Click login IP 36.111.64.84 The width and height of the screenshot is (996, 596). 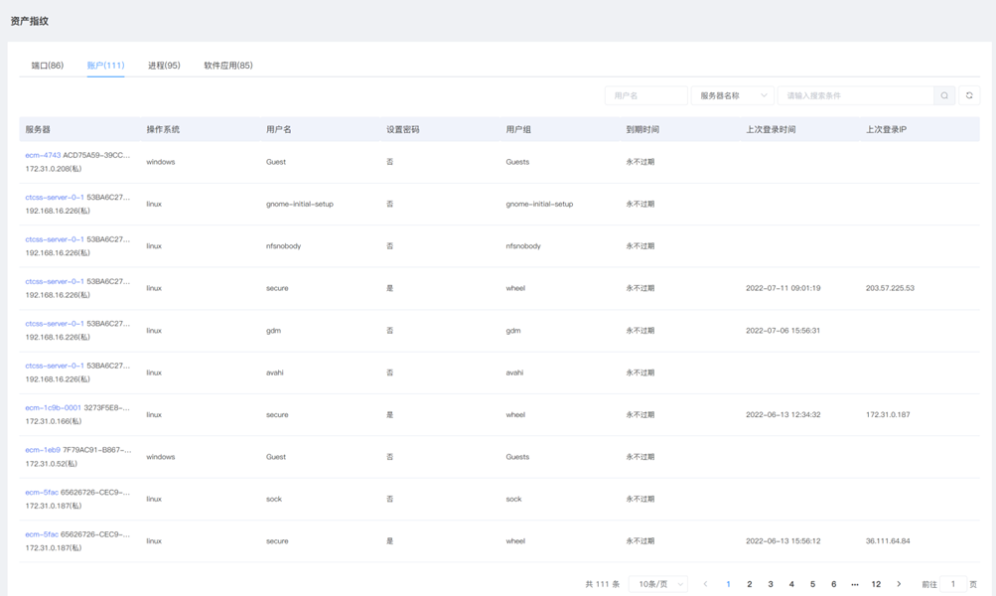click(888, 541)
